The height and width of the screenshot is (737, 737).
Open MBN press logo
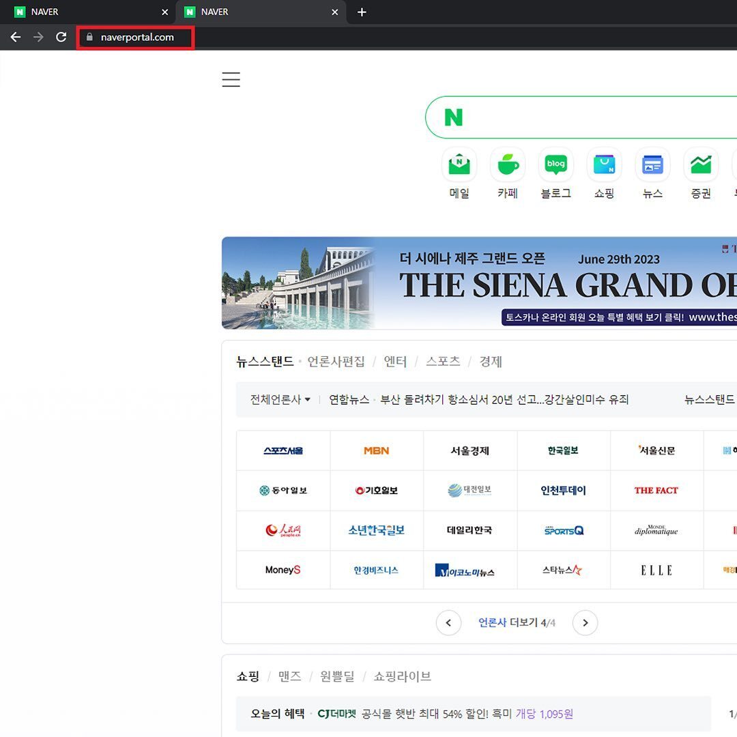click(x=377, y=451)
